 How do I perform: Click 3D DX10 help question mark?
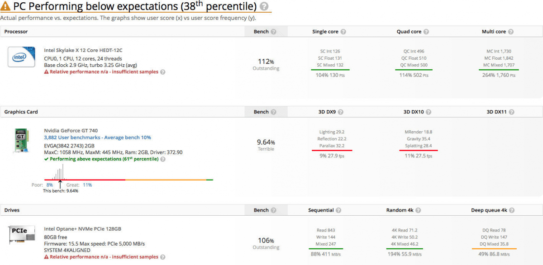tap(428, 112)
